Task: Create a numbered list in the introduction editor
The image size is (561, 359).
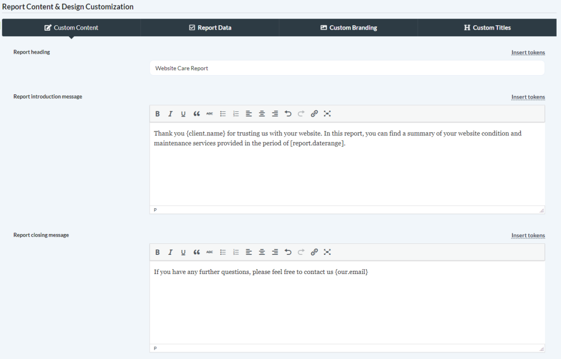Action: 236,113
